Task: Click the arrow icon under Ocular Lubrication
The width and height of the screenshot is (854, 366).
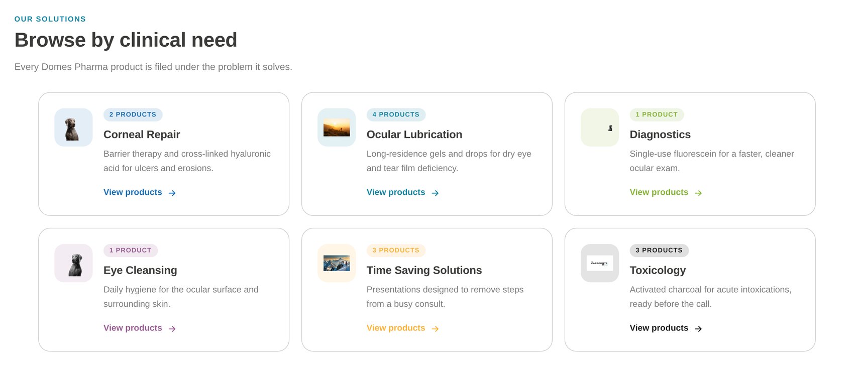Action: coord(436,193)
